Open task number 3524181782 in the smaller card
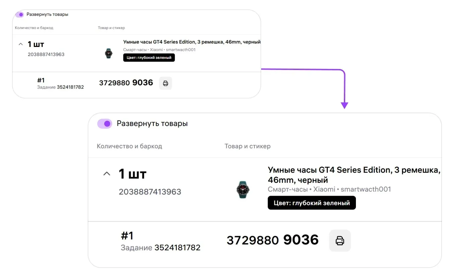Image resolution: width=450 pixels, height=274 pixels. point(70,87)
